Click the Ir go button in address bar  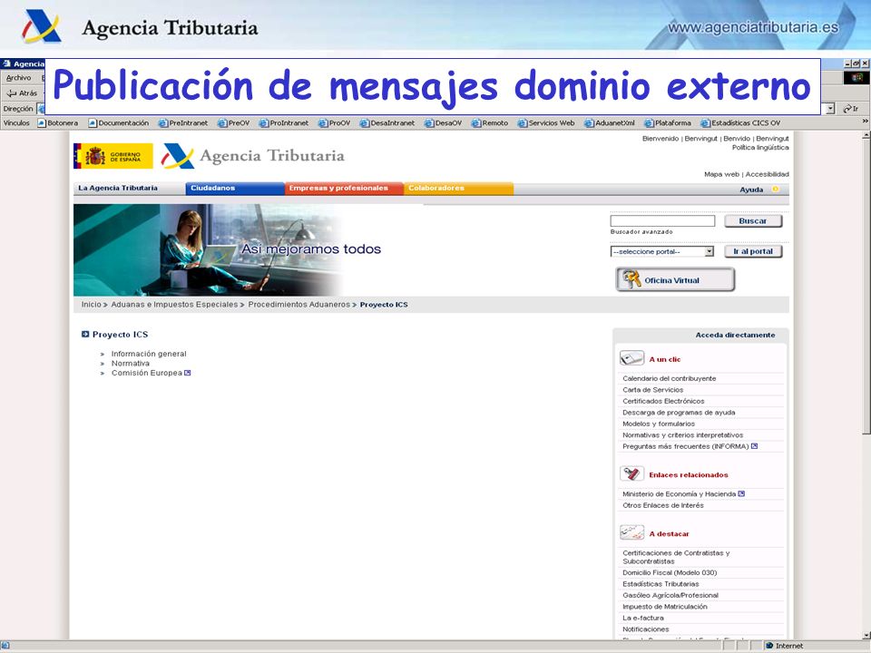(850, 109)
